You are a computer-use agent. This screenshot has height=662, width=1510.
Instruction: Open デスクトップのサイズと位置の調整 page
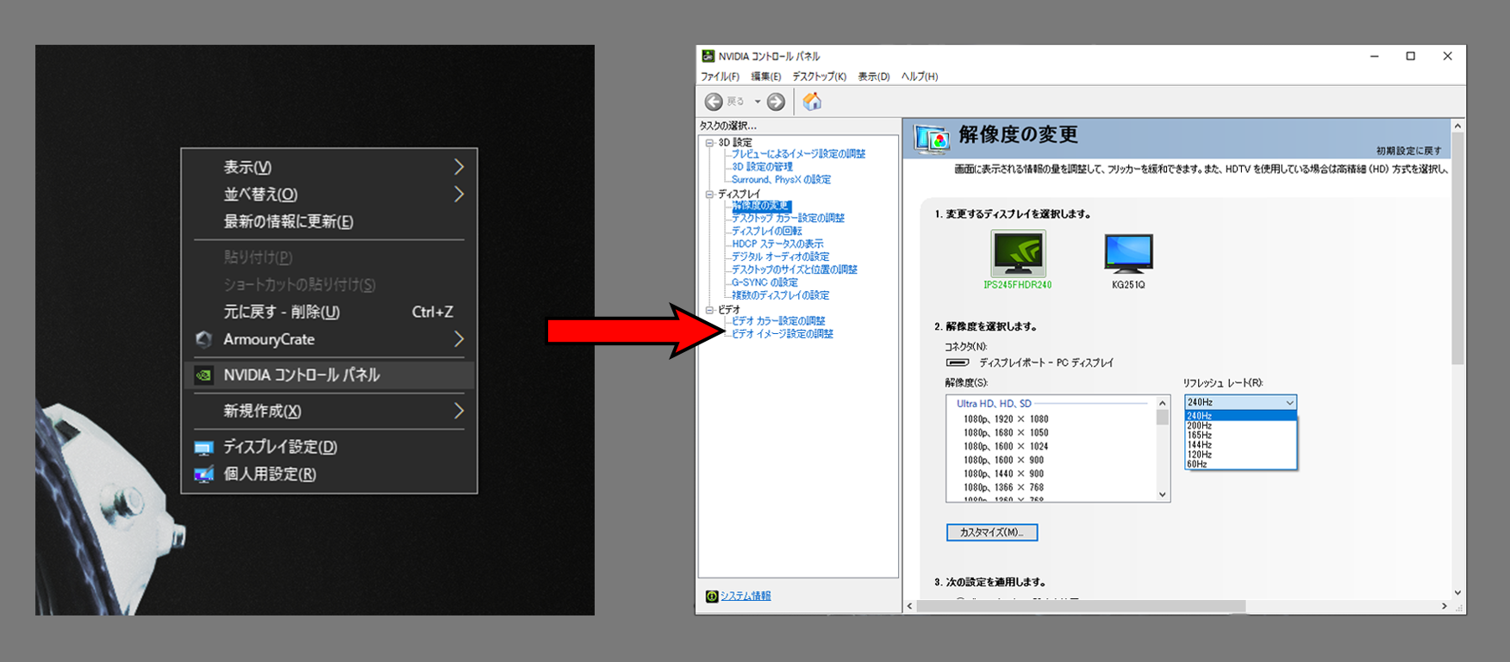(x=795, y=269)
